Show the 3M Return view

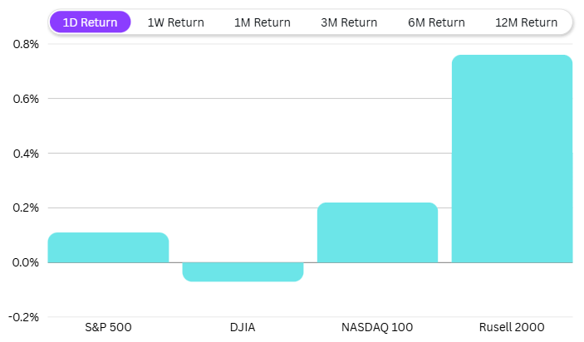[x=349, y=22]
